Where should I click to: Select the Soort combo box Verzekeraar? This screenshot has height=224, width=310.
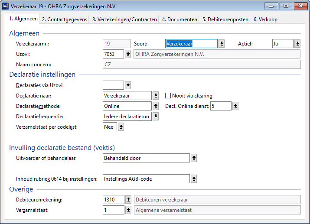coord(191,44)
